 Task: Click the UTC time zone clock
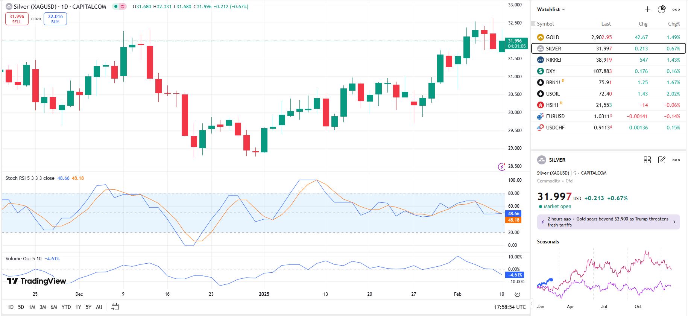coord(510,307)
